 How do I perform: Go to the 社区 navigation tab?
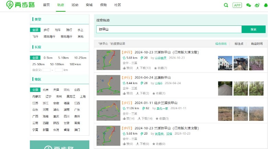point(118,5)
